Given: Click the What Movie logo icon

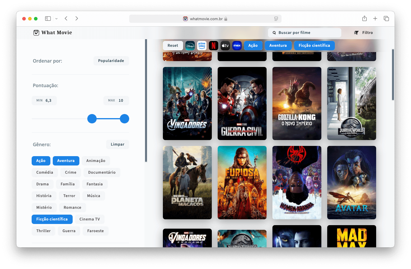Looking at the screenshot, I should tap(36, 33).
